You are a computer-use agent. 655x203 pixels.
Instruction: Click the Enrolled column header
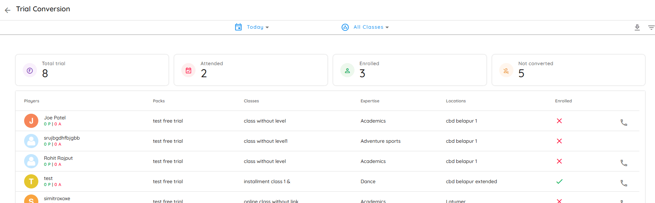click(x=563, y=101)
